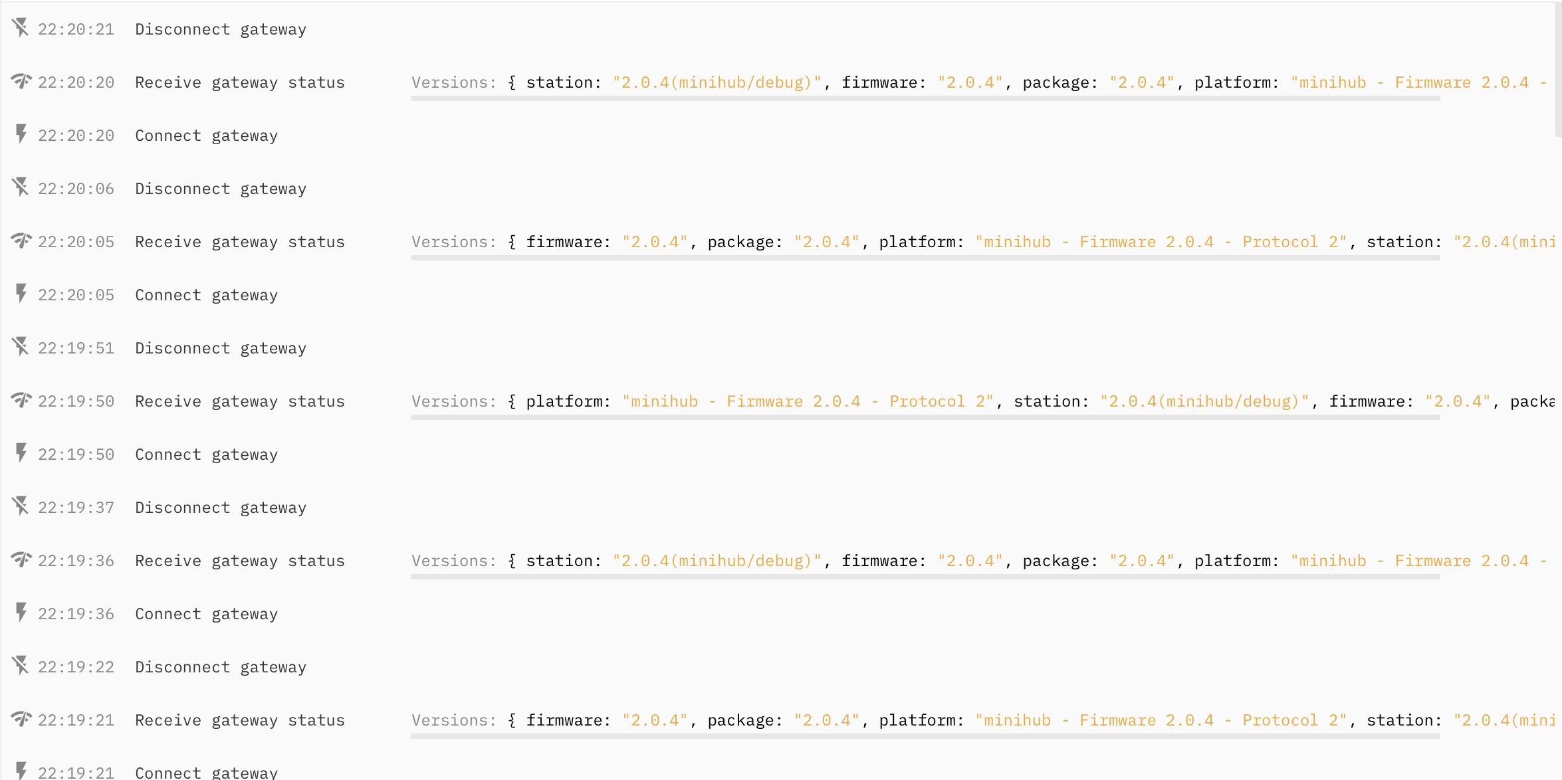This screenshot has height=780, width=1562.
Task: Click the gateway status icon at 22:20:05
Action: pos(21,241)
